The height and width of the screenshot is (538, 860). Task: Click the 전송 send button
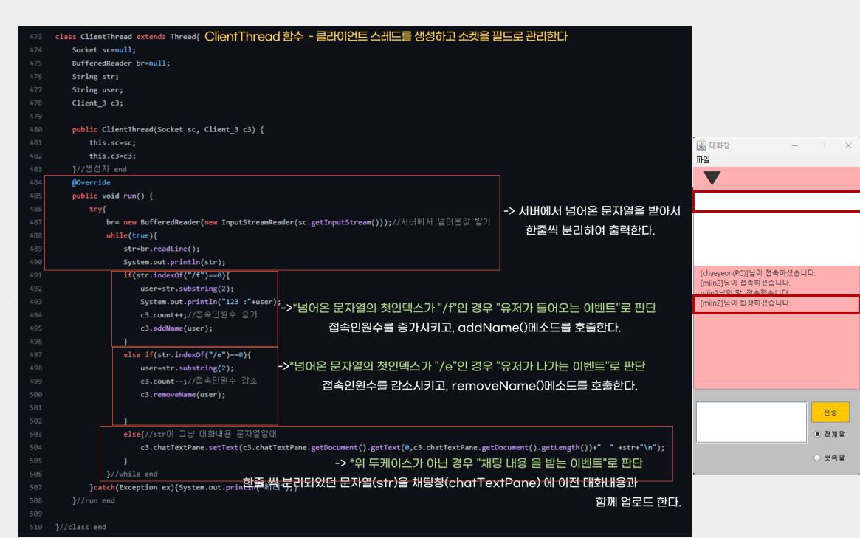click(x=832, y=412)
